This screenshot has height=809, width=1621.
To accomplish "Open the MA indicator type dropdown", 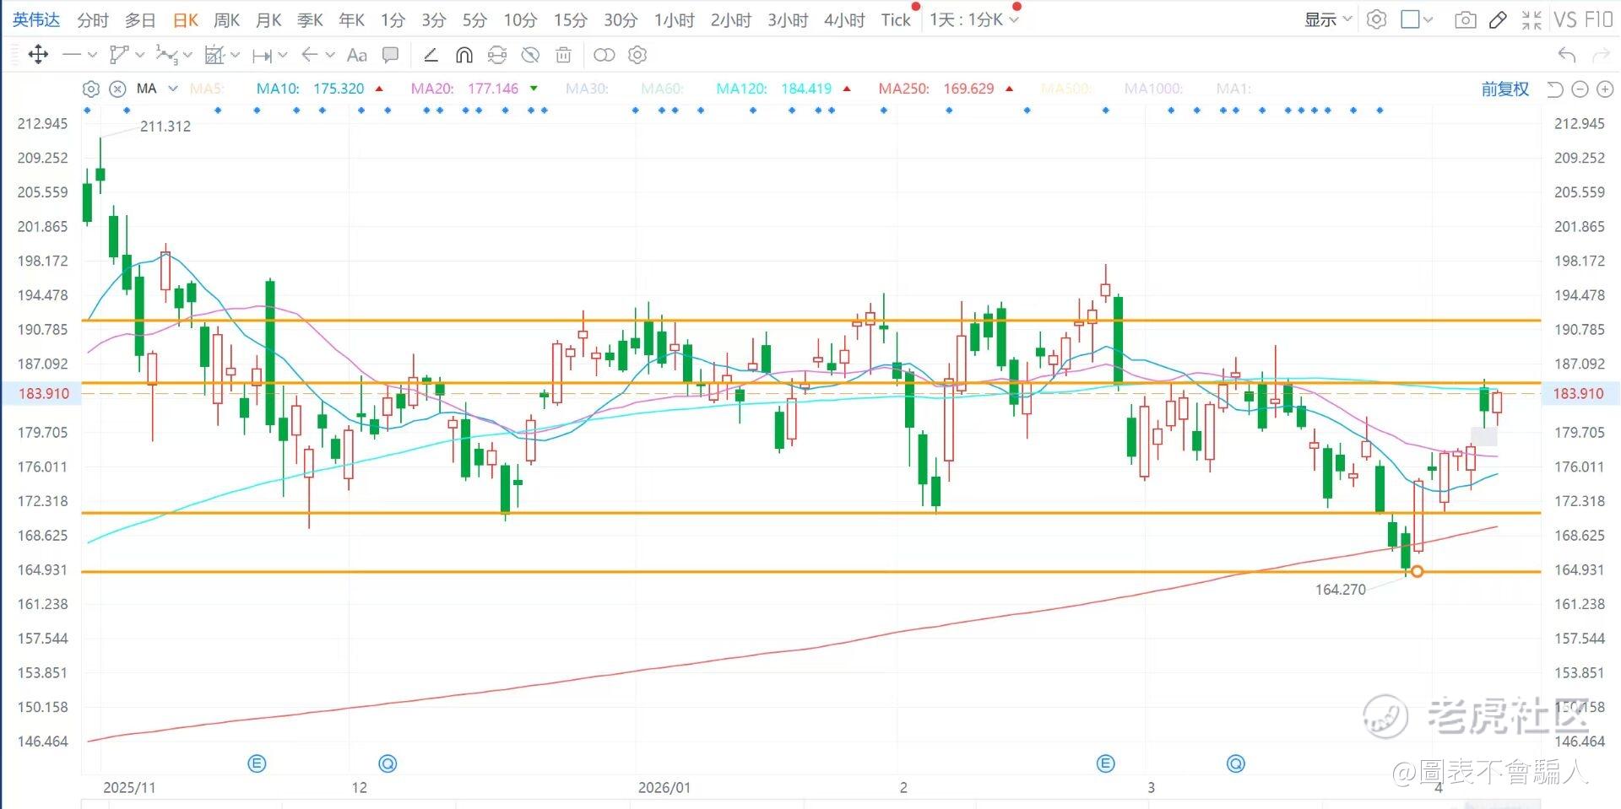I will point(173,89).
